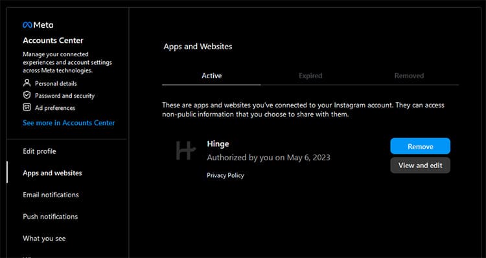The width and height of the screenshot is (486, 258).
Task: Click Authorized by you on May 6, 2023
Action: [268, 158]
